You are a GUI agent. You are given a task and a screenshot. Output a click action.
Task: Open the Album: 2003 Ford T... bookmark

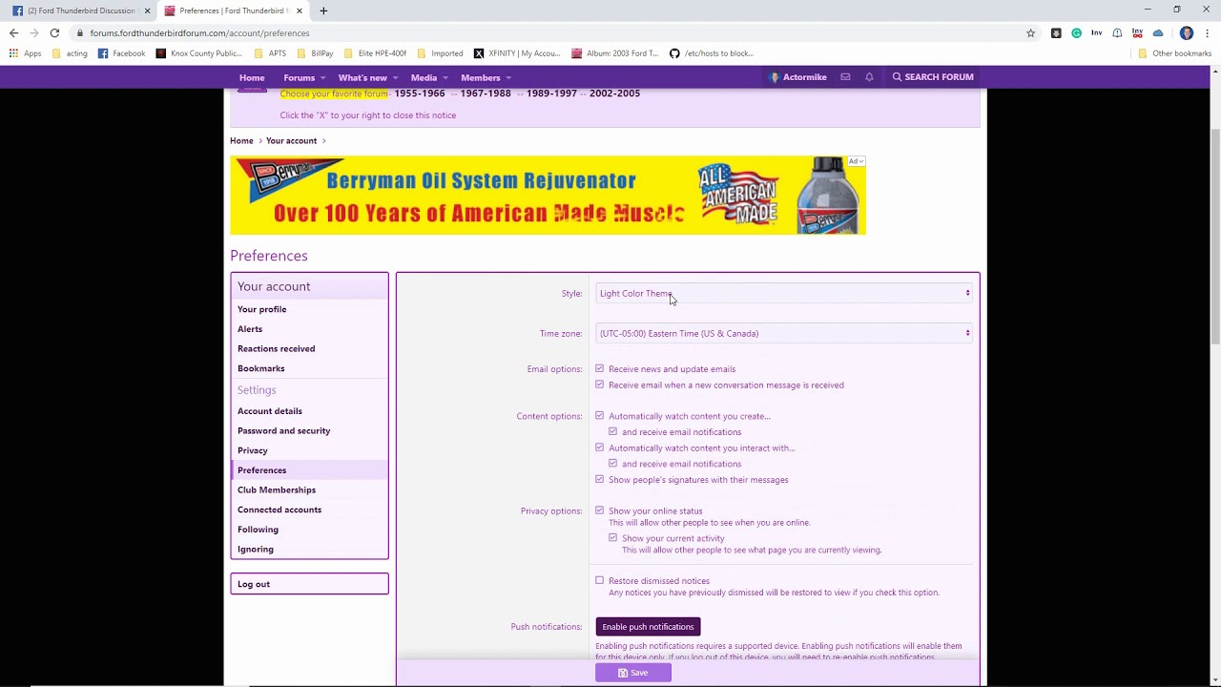point(615,53)
